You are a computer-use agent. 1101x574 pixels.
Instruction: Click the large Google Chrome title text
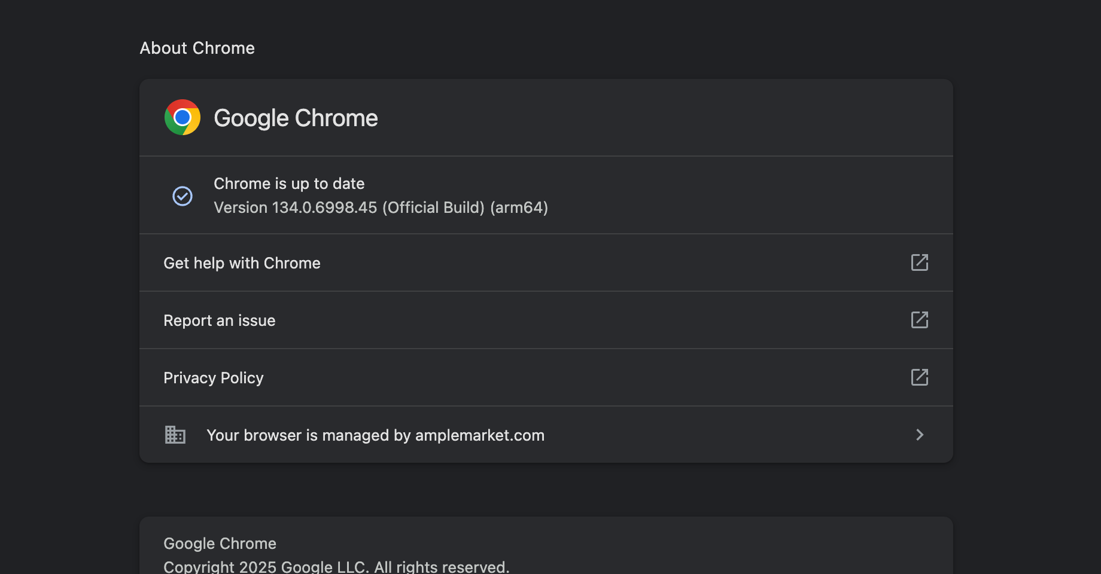[296, 118]
